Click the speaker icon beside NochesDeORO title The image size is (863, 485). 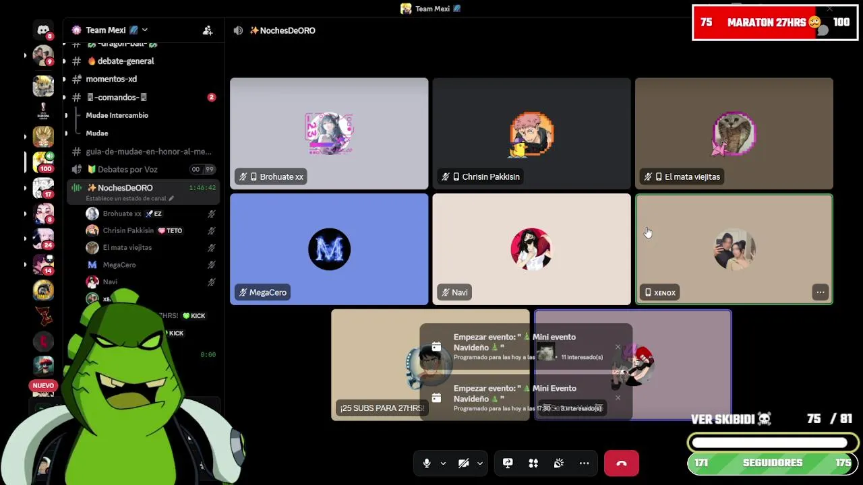pos(238,30)
